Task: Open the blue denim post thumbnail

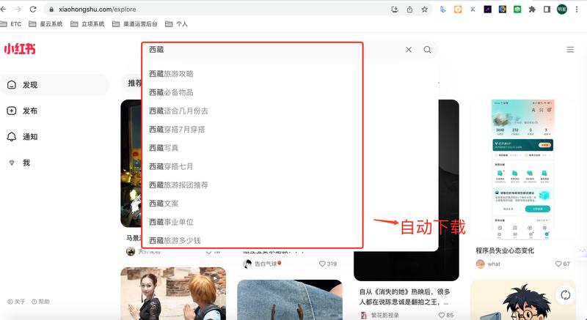Action: (290, 299)
